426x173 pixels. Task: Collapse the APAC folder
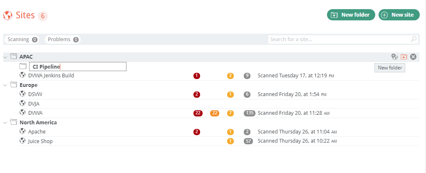click(x=5, y=57)
